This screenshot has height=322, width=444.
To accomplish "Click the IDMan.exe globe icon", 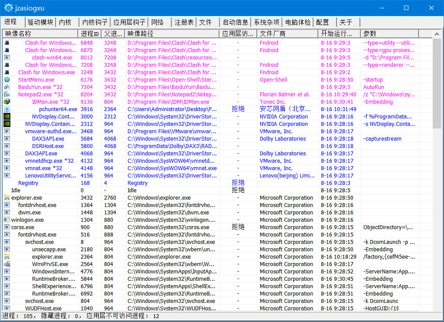I will tap(7, 102).
